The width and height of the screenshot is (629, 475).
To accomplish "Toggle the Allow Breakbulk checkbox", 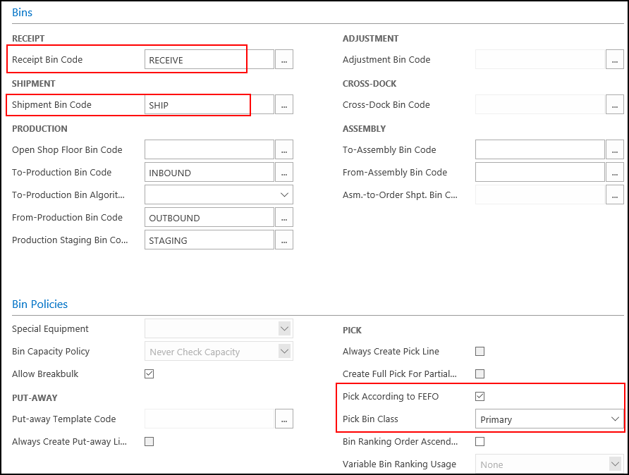I will 149,374.
